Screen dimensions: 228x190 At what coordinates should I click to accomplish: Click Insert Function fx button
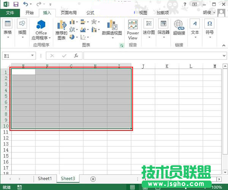(76, 56)
